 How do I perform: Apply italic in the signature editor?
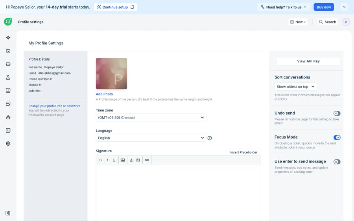point(107,160)
